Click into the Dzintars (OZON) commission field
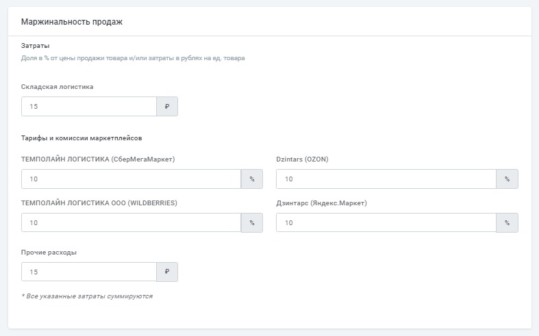This screenshot has width=539, height=336. pos(386,179)
